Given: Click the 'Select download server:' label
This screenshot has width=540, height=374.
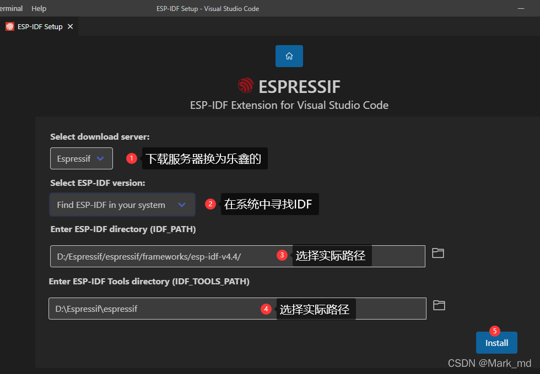Looking at the screenshot, I should [x=100, y=137].
